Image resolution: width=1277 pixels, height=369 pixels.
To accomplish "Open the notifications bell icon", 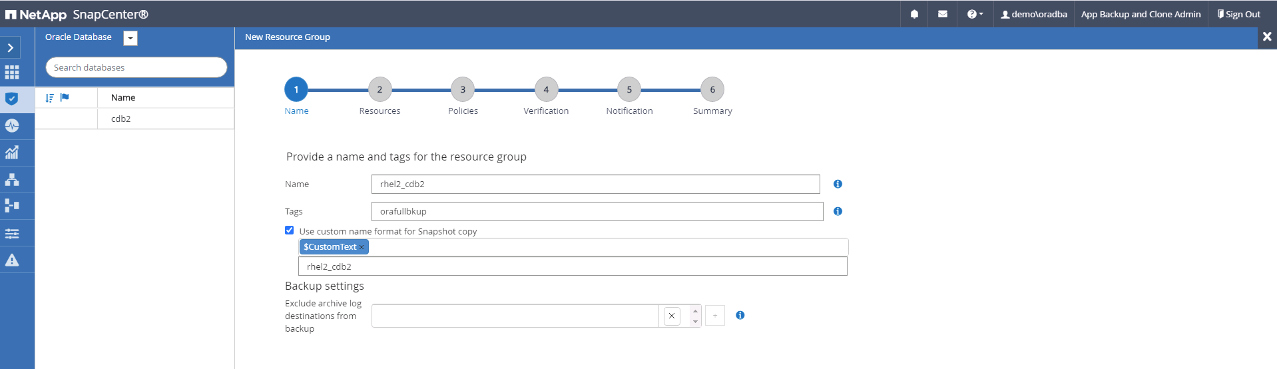I will [914, 14].
